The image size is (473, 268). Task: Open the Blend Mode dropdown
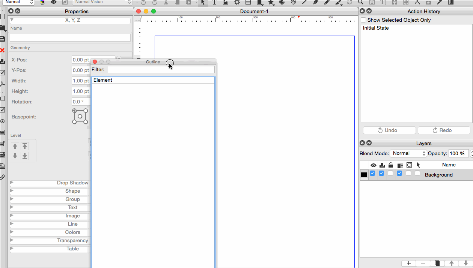click(408, 153)
